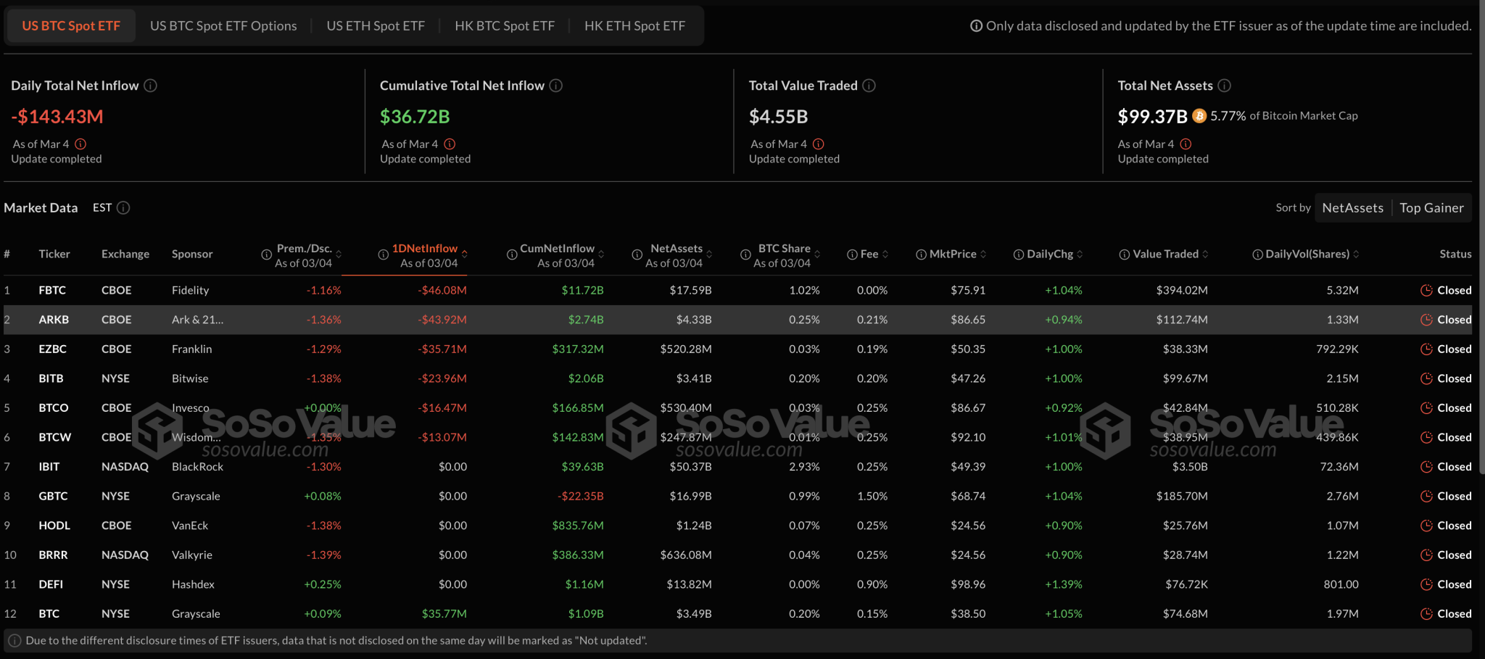The height and width of the screenshot is (659, 1485).
Task: Click red alert icon under Total Value Traded
Action: pos(819,144)
